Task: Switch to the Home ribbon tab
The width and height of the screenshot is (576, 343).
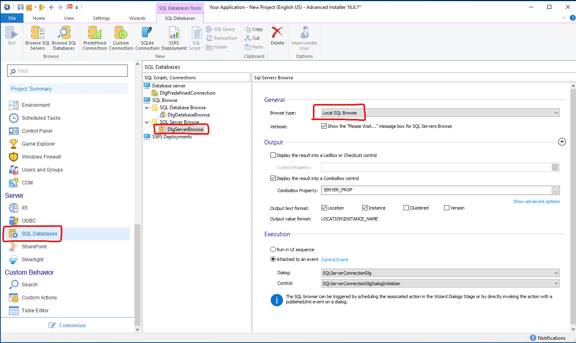Action: point(39,18)
